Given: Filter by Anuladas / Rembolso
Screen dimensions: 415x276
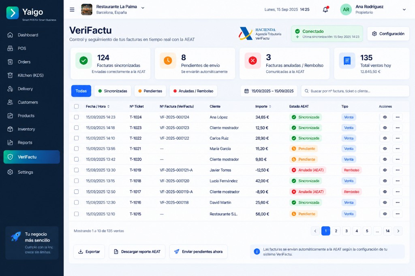Looking at the screenshot, I should click(x=193, y=91).
